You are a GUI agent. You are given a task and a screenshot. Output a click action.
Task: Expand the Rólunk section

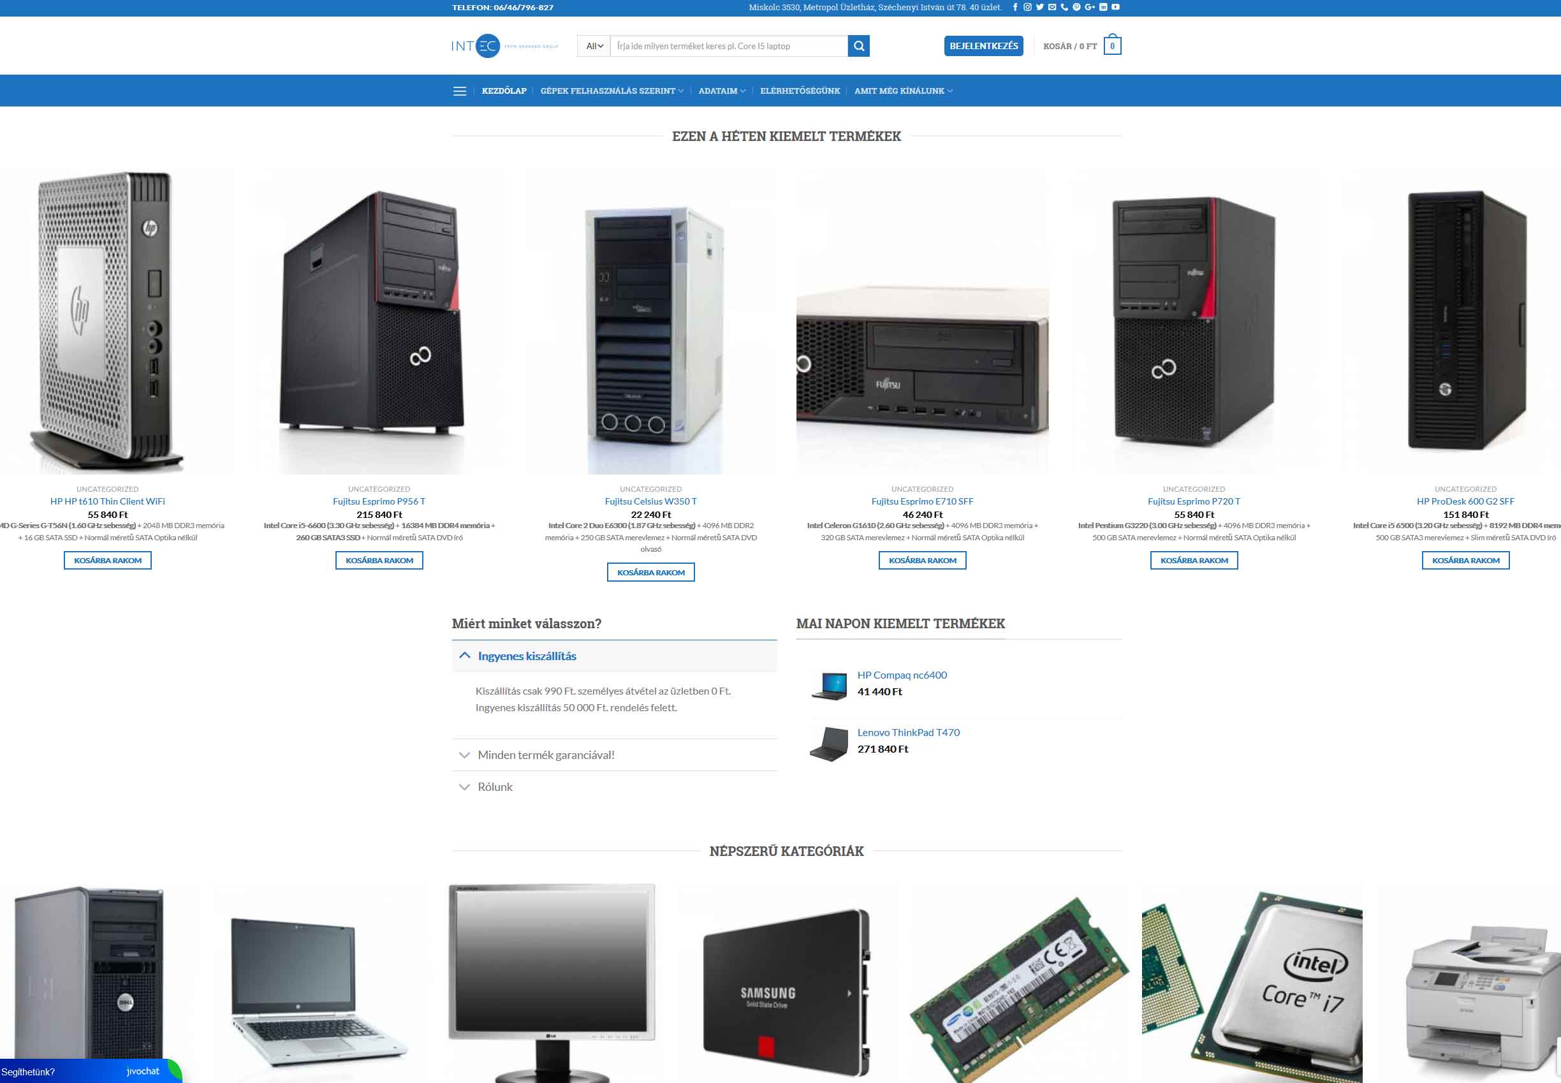614,787
